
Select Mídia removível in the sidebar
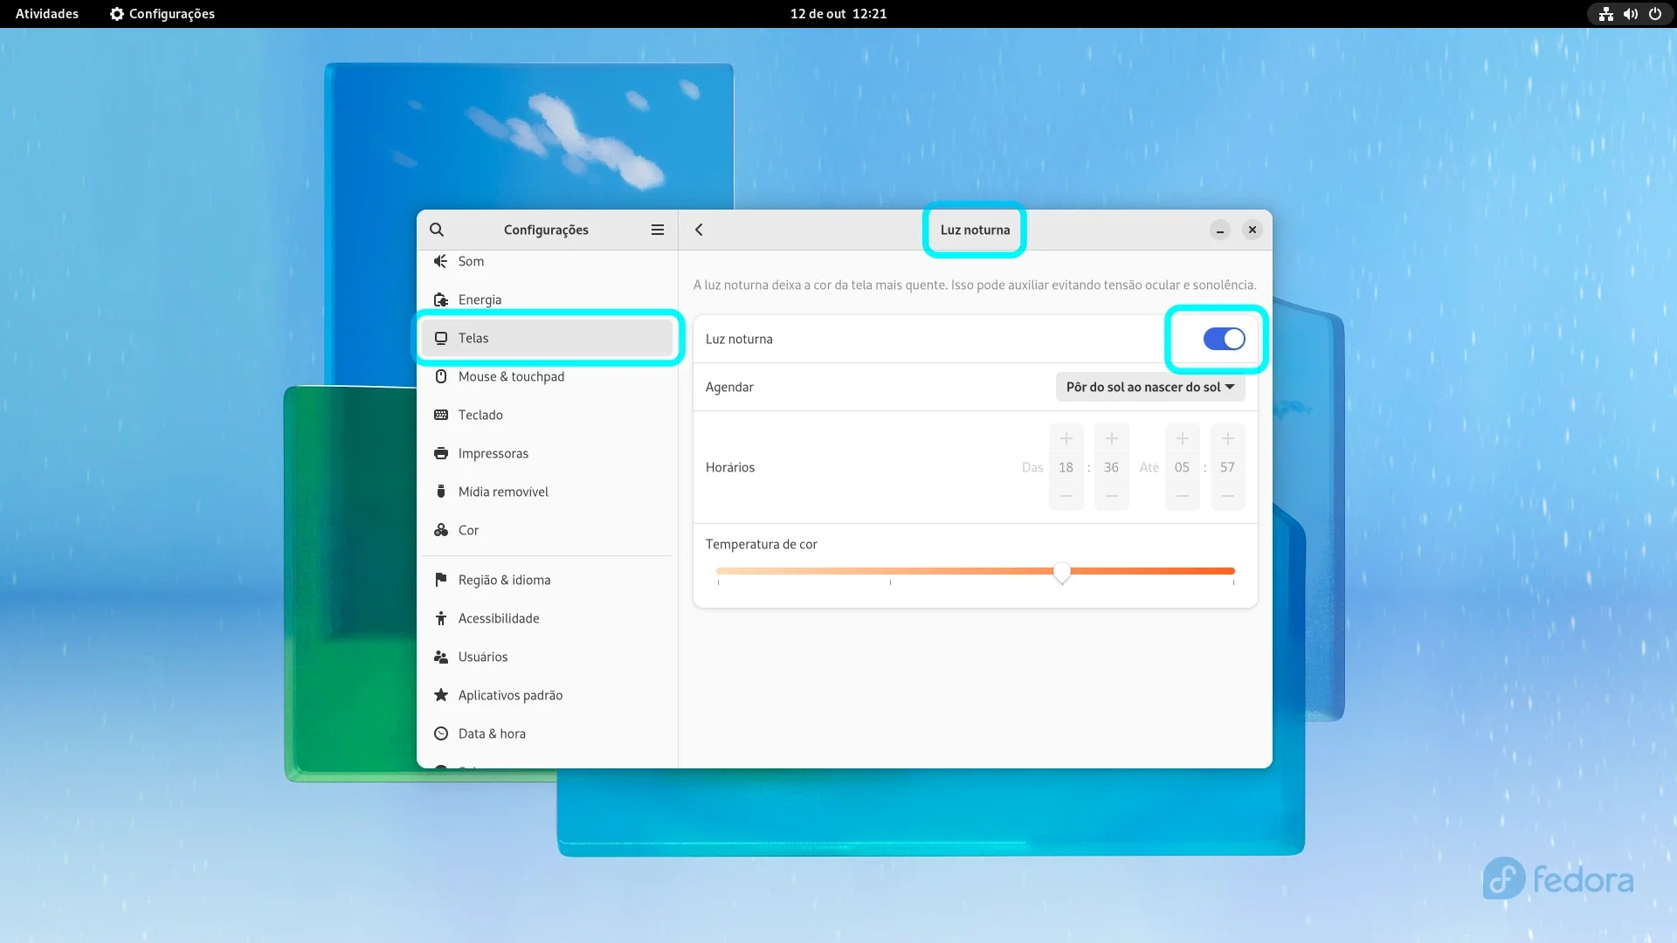coord(547,492)
